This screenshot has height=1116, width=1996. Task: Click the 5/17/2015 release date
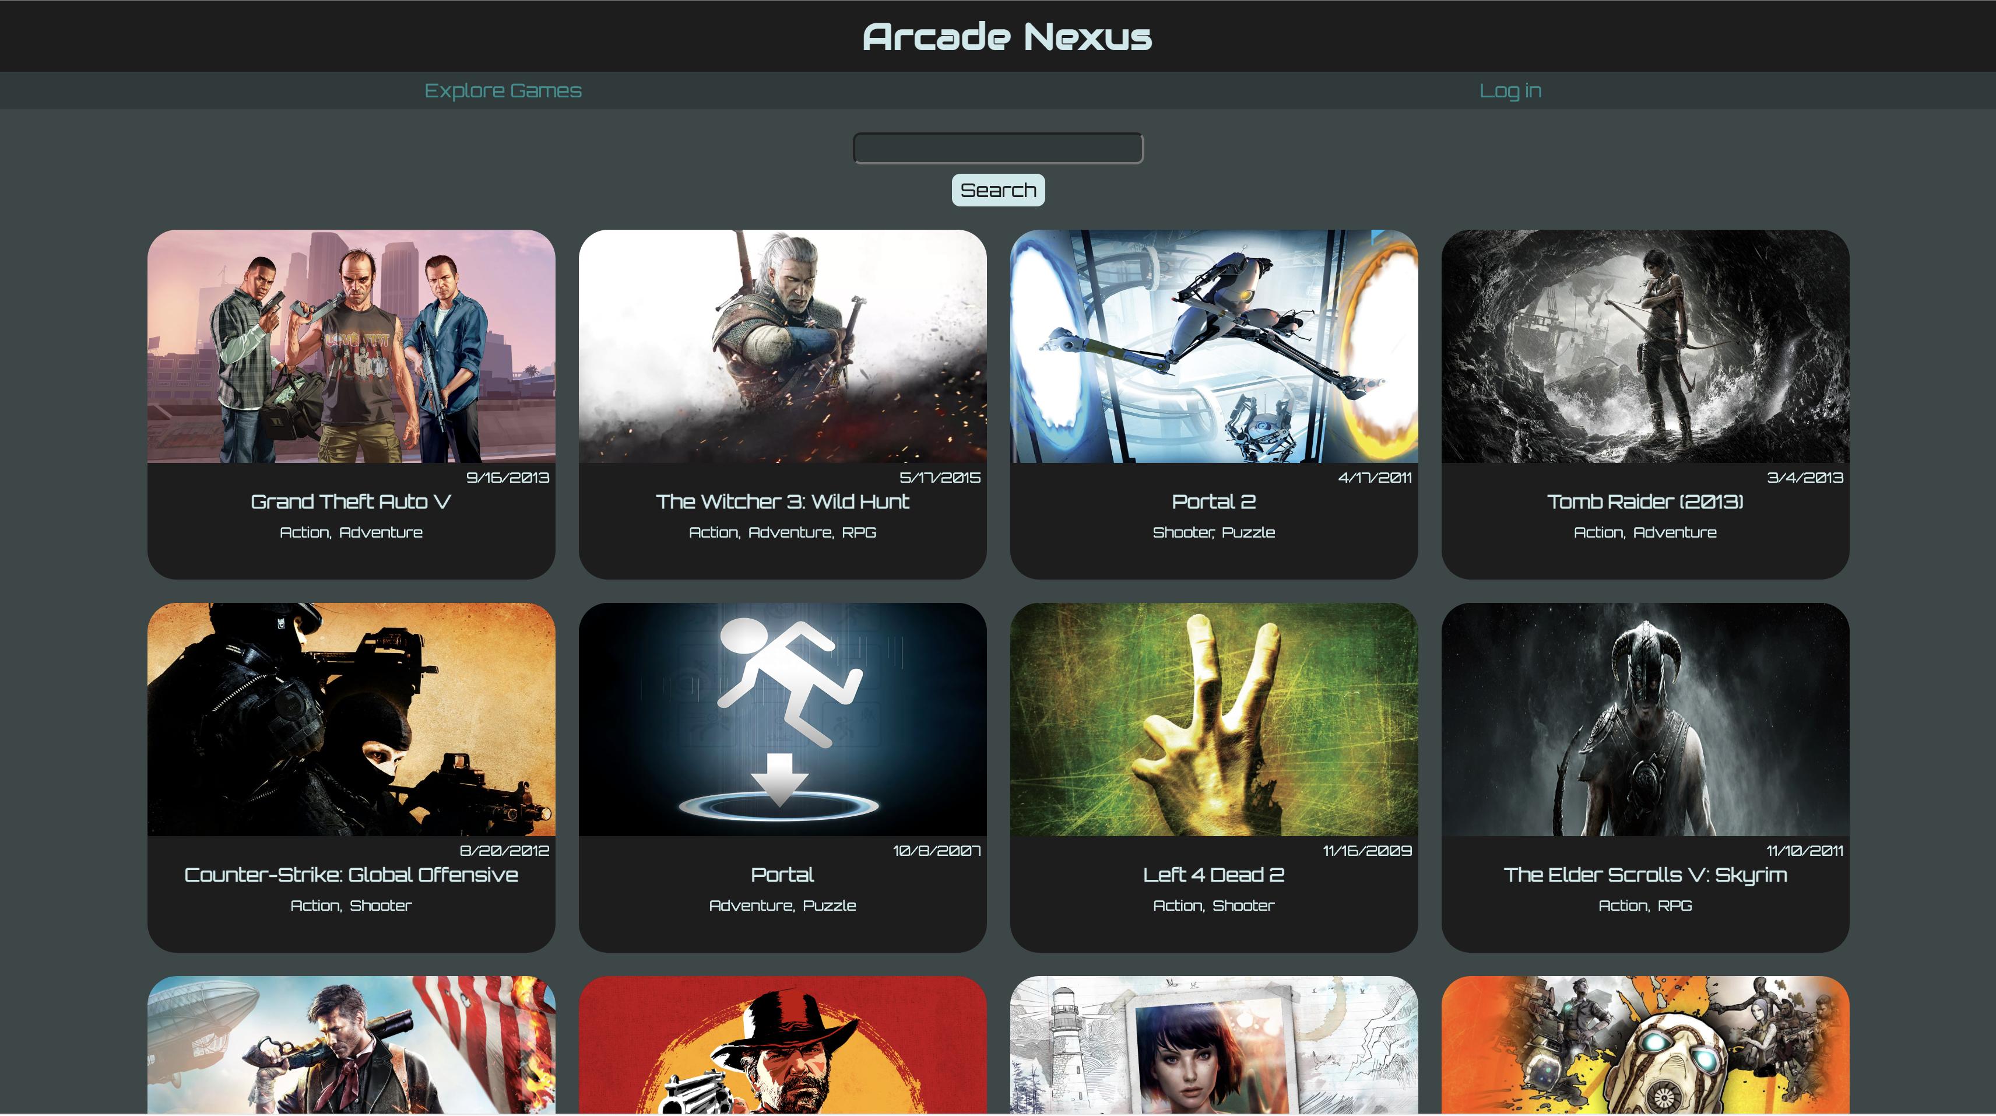coord(940,478)
